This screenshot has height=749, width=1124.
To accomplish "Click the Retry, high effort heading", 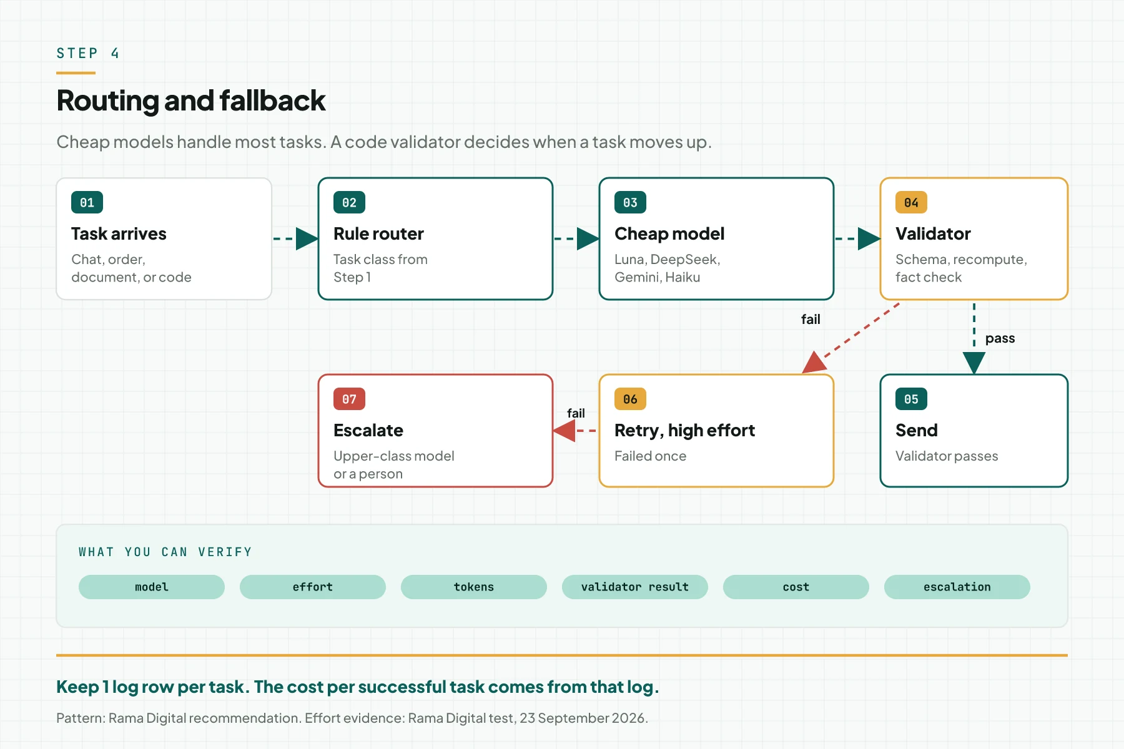I will 684,430.
